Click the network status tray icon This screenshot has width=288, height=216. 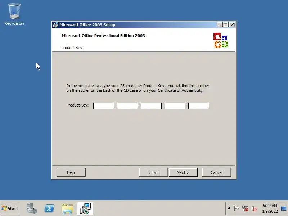point(245,208)
